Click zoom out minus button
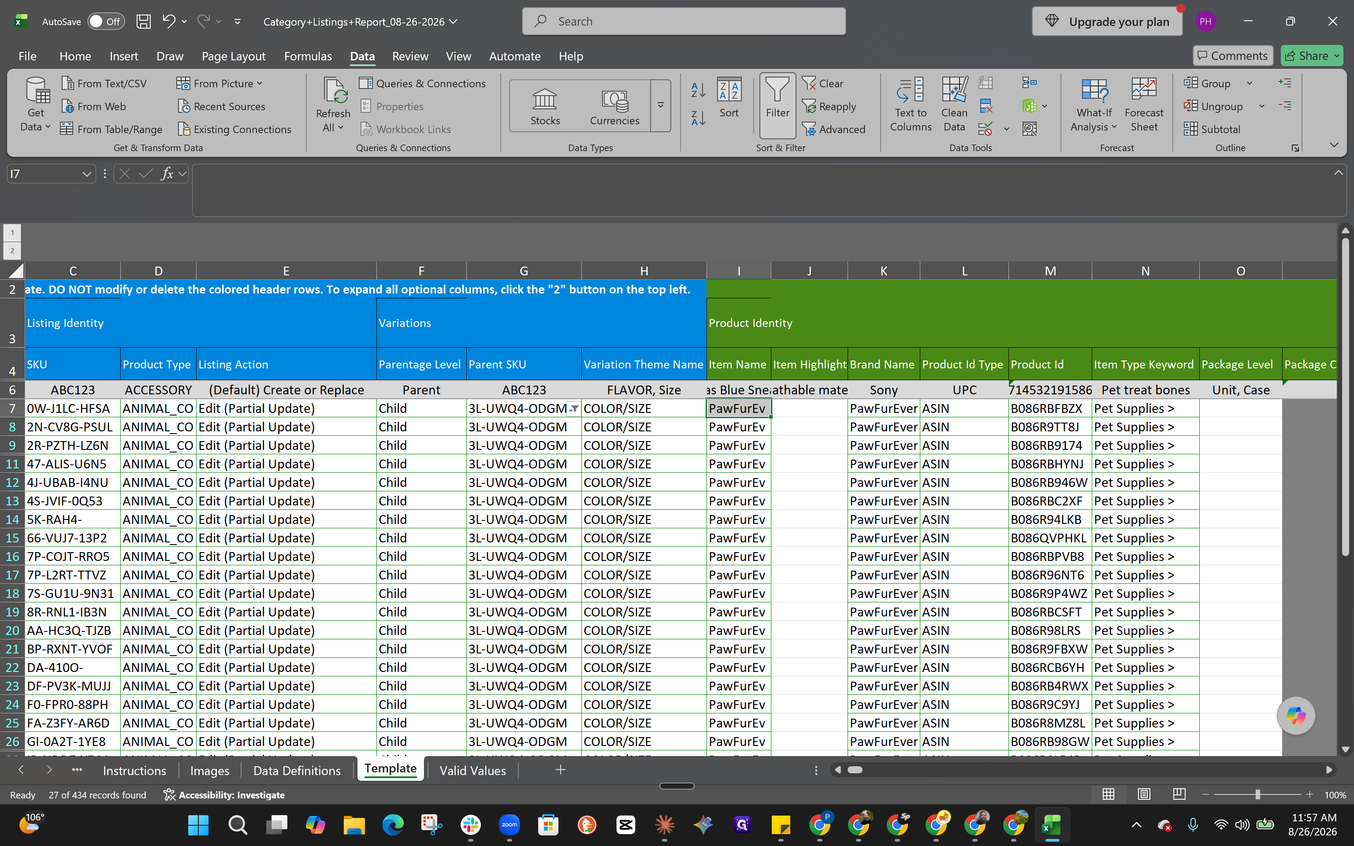The width and height of the screenshot is (1354, 846). (1206, 794)
